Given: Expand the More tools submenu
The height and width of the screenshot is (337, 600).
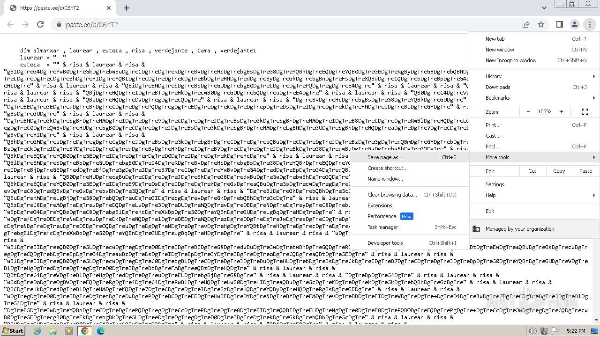Looking at the screenshot, I should point(534,157).
